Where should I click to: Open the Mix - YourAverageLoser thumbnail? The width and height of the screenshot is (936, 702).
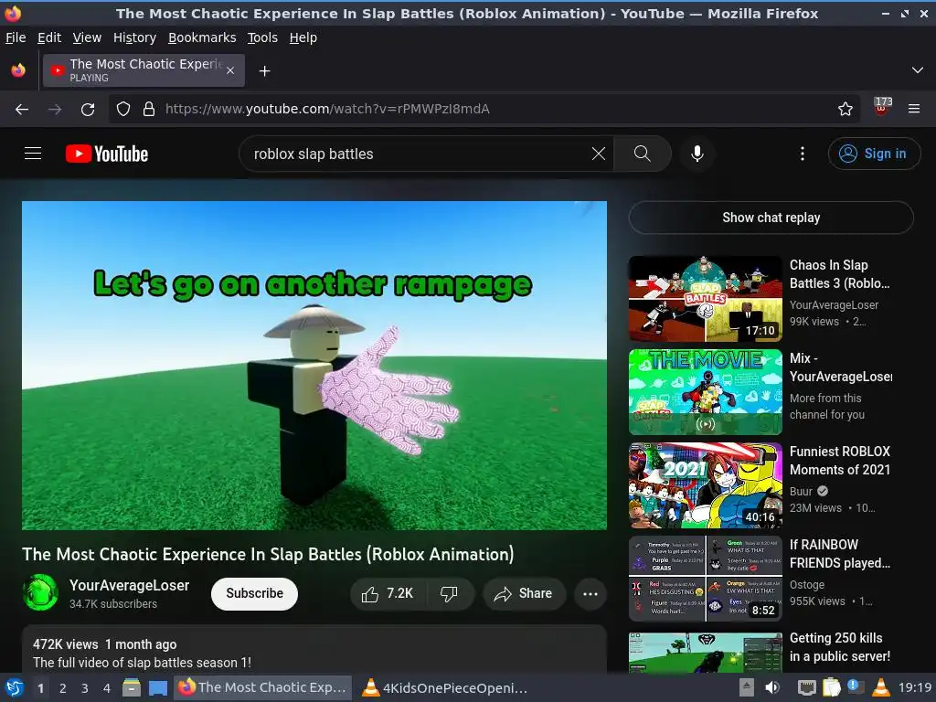[706, 392]
